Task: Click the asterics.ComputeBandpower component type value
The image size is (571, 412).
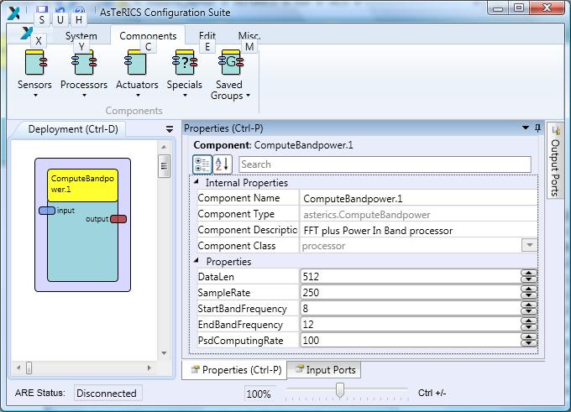Action: click(367, 215)
